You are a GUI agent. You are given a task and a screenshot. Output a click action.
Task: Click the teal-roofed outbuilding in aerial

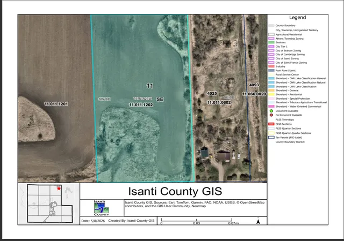click(x=204, y=153)
